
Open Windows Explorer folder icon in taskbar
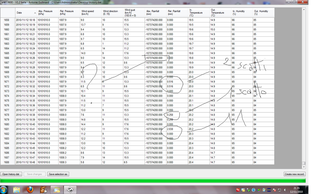tap(17, 190)
